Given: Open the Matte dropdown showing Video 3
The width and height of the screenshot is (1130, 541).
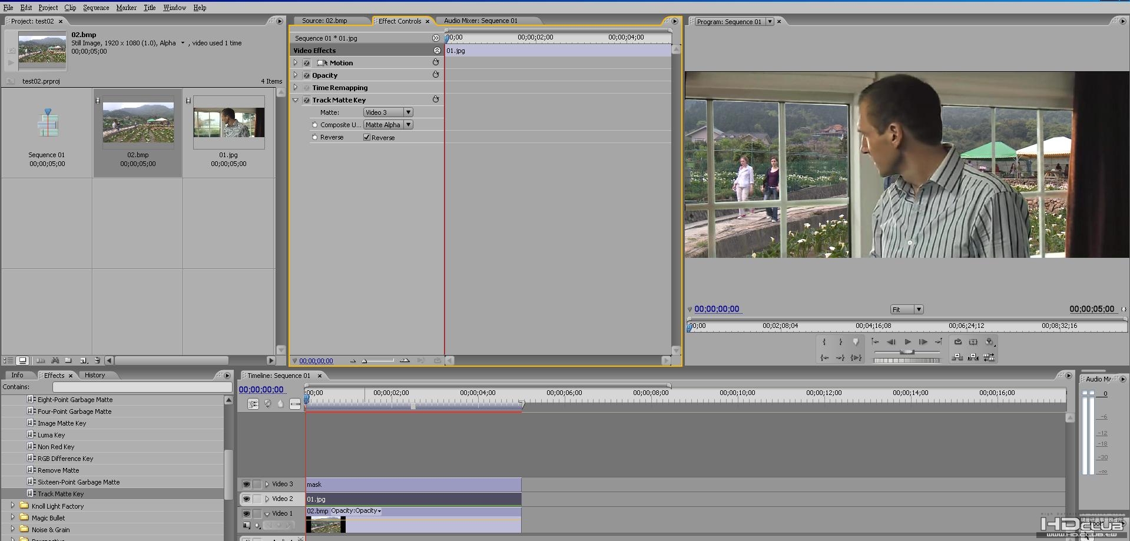Looking at the screenshot, I should [388, 112].
